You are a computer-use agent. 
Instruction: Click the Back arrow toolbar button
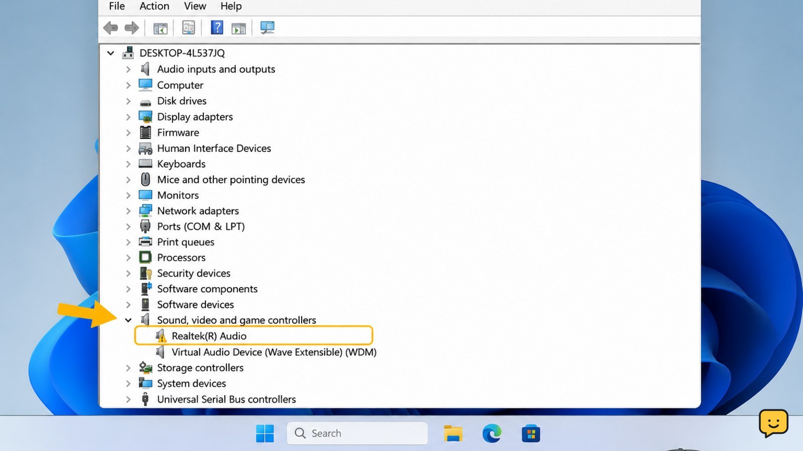pyautogui.click(x=110, y=28)
